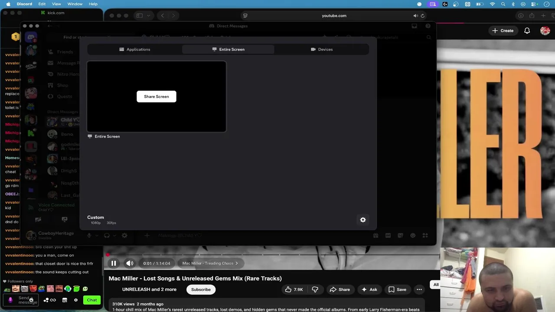Open a new Safari tab with plus
The width and height of the screenshot is (555, 312).
point(543,16)
